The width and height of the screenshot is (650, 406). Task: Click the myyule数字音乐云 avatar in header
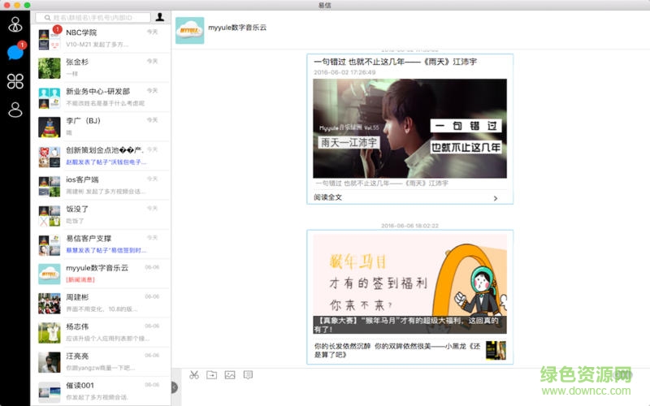click(x=190, y=31)
